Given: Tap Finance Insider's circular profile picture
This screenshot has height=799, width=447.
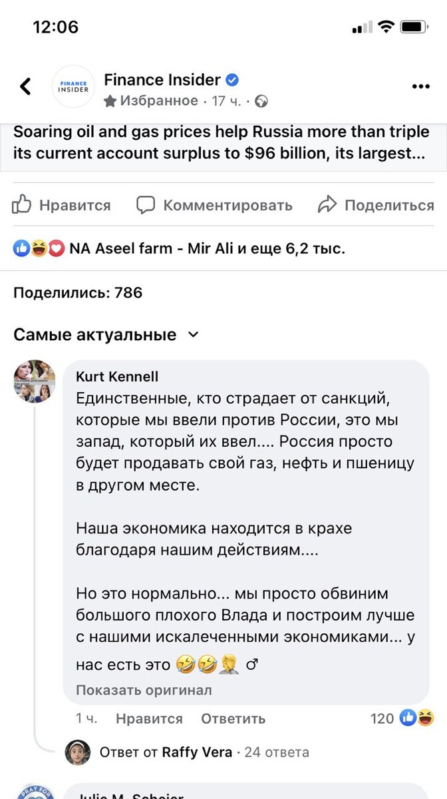Looking at the screenshot, I should (x=73, y=87).
